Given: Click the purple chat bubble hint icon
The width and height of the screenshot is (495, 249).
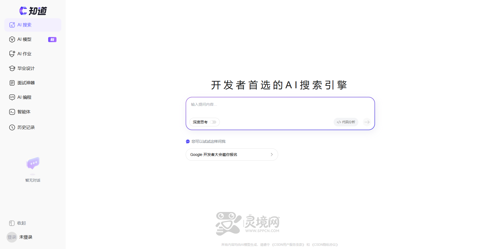Looking at the screenshot, I should [188, 141].
